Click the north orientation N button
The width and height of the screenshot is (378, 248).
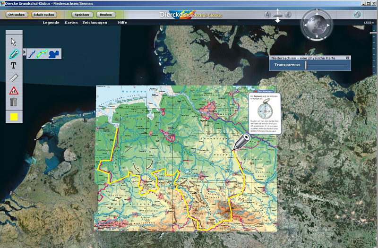click(x=267, y=15)
